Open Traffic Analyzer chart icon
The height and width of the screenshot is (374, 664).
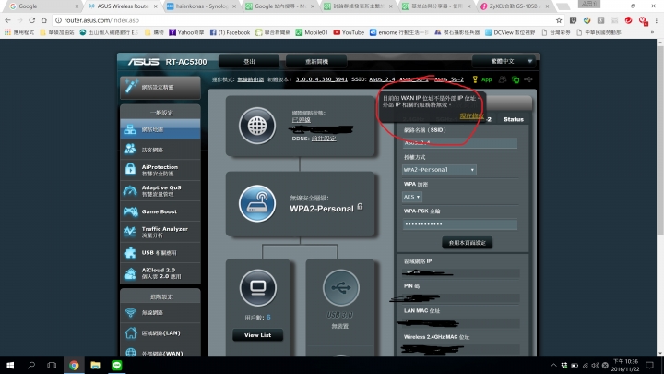(130, 232)
